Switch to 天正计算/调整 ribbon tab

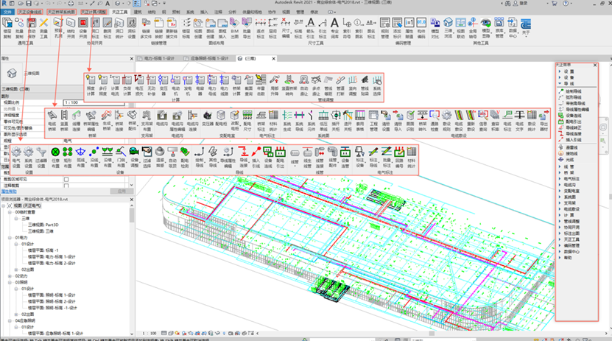pos(94,12)
